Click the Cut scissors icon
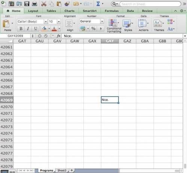The width and height of the screenshot is (187, 173). click(x=44, y=4)
